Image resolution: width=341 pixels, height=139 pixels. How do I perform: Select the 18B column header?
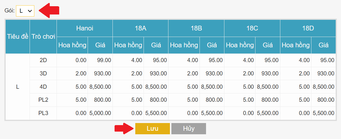pyautogui.click(x=196, y=28)
